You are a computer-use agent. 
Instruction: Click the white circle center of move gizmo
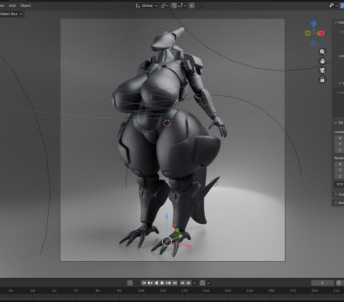pos(167,241)
